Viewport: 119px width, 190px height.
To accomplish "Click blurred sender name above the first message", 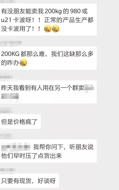I will [8, 1].
